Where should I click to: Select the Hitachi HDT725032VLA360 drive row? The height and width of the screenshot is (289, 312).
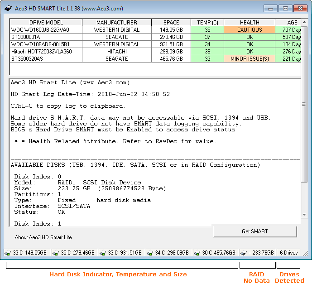155,52
